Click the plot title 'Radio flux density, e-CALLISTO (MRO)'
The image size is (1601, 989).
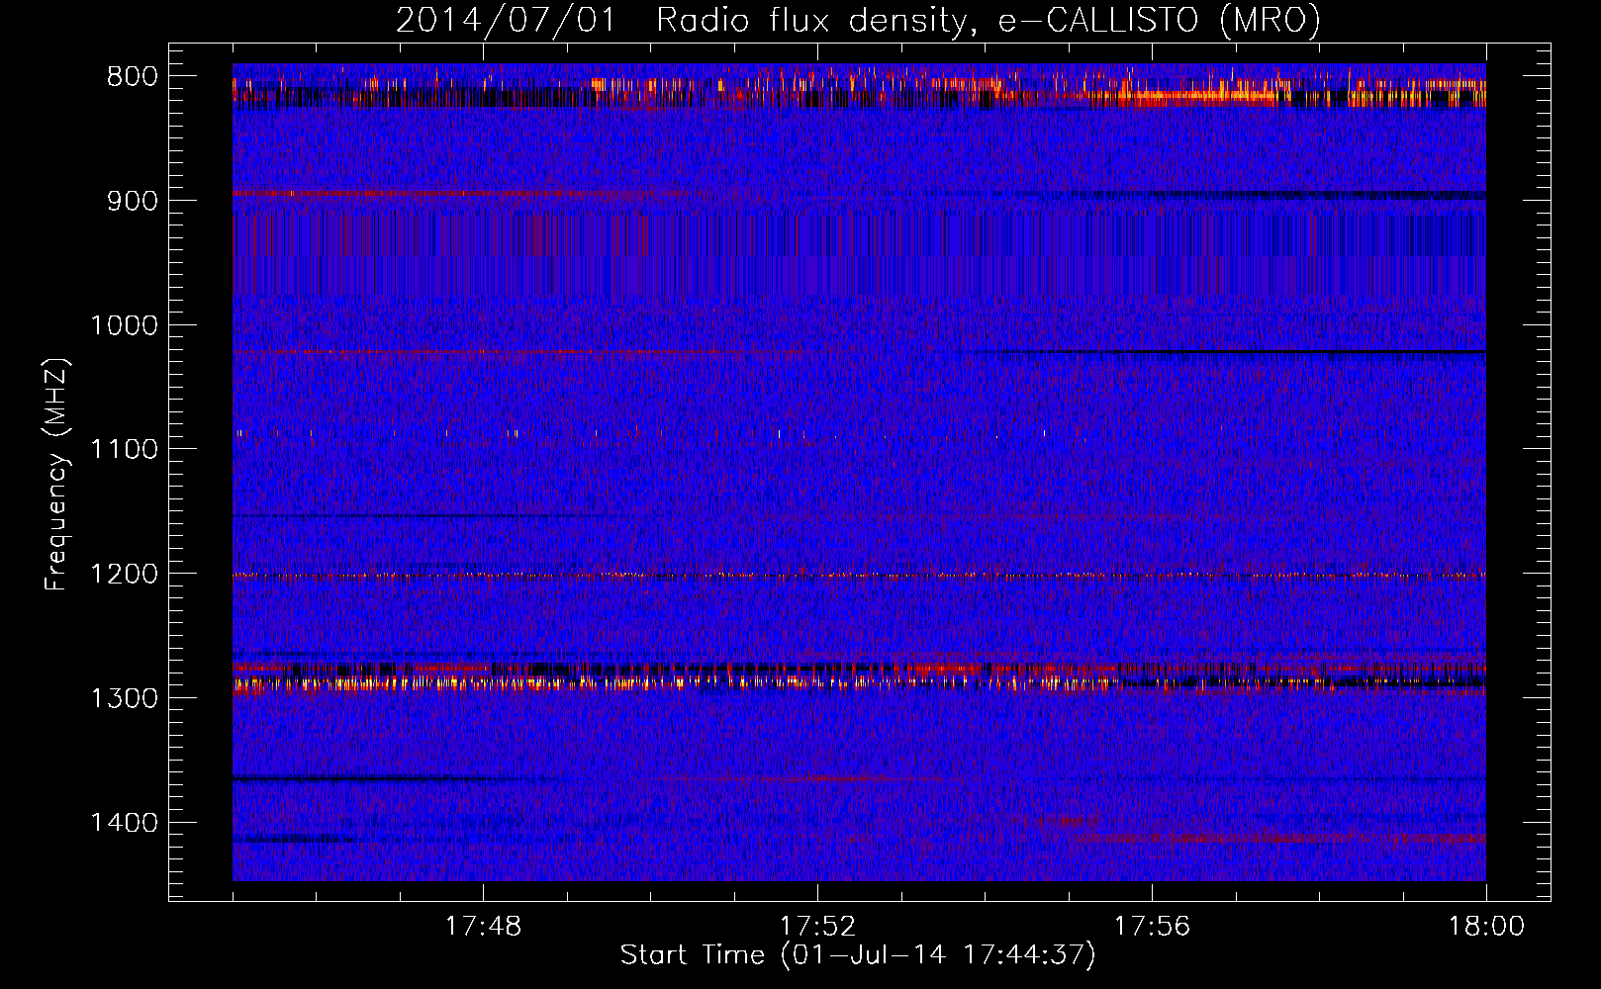[988, 21]
